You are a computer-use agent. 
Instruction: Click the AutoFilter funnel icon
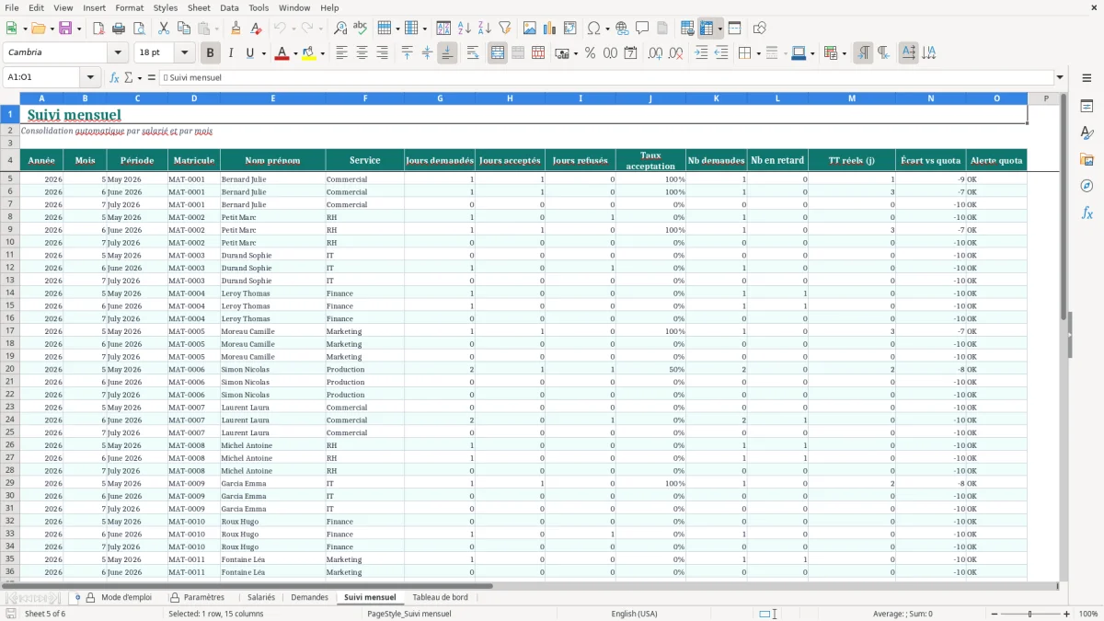(504, 29)
